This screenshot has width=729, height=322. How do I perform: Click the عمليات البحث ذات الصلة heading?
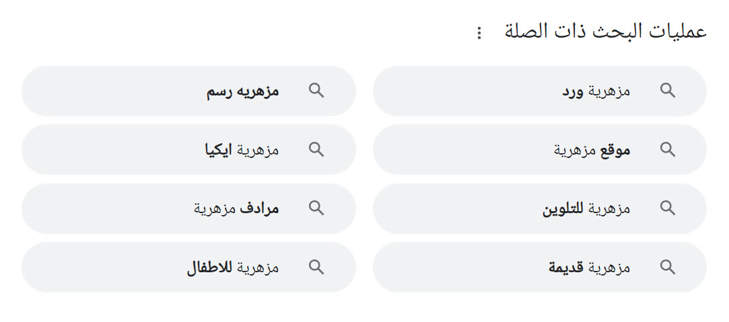coord(605,32)
